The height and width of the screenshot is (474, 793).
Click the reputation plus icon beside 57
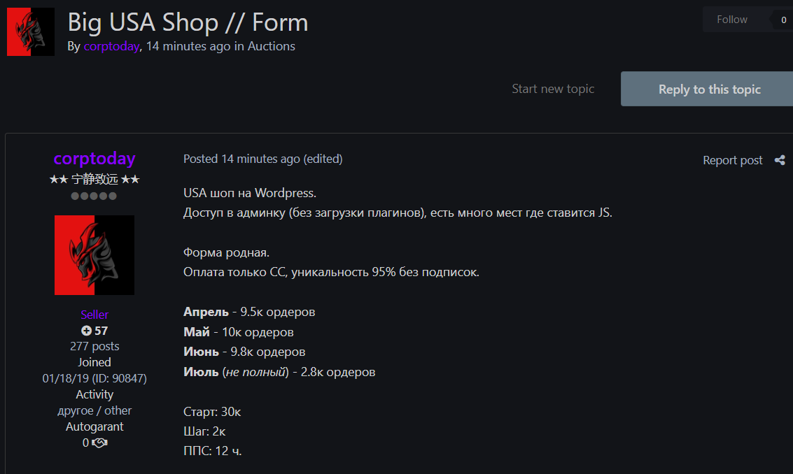click(x=87, y=331)
